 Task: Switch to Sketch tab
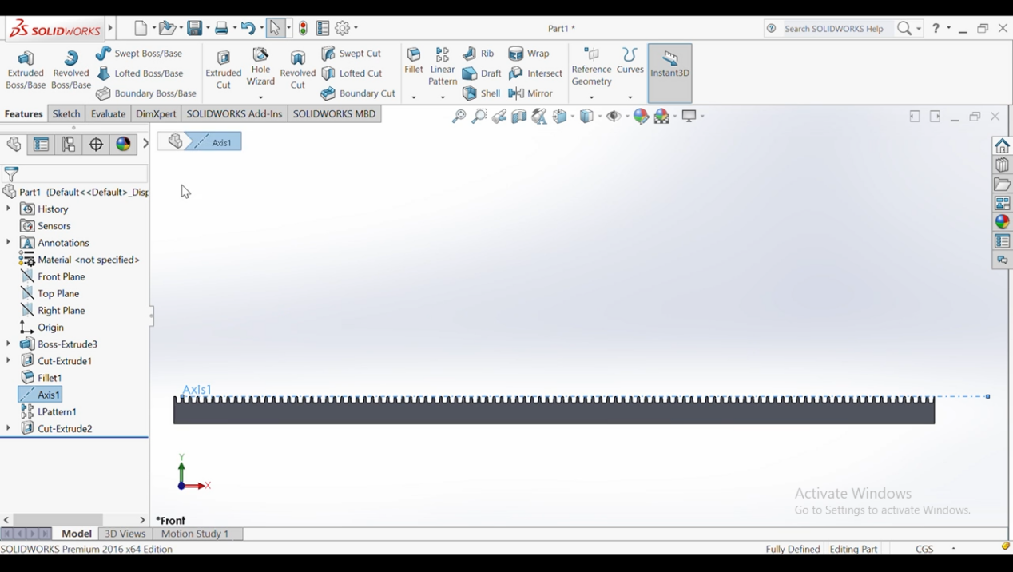coord(66,114)
